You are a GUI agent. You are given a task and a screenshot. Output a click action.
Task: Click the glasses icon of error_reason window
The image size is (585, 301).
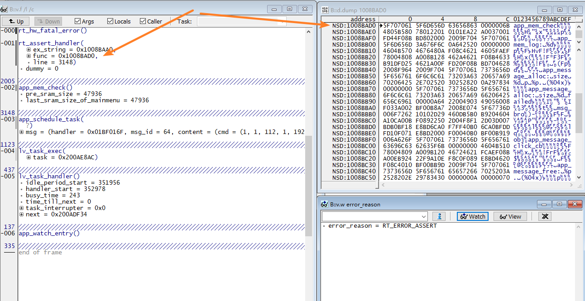point(324,204)
